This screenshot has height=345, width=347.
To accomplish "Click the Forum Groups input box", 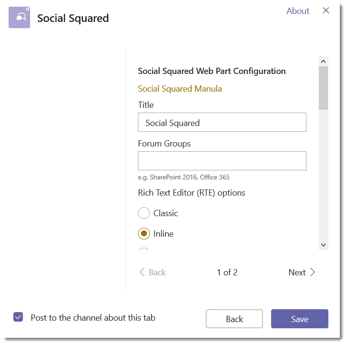I will (222, 161).
